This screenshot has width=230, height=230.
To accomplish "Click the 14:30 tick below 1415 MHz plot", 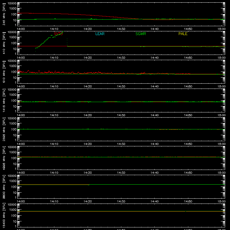I will [121, 115].
